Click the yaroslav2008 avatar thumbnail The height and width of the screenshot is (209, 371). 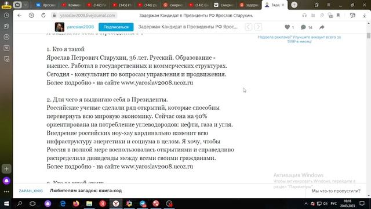pyautogui.click(x=59, y=27)
